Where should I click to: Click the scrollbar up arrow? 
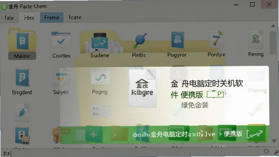pos(273,26)
